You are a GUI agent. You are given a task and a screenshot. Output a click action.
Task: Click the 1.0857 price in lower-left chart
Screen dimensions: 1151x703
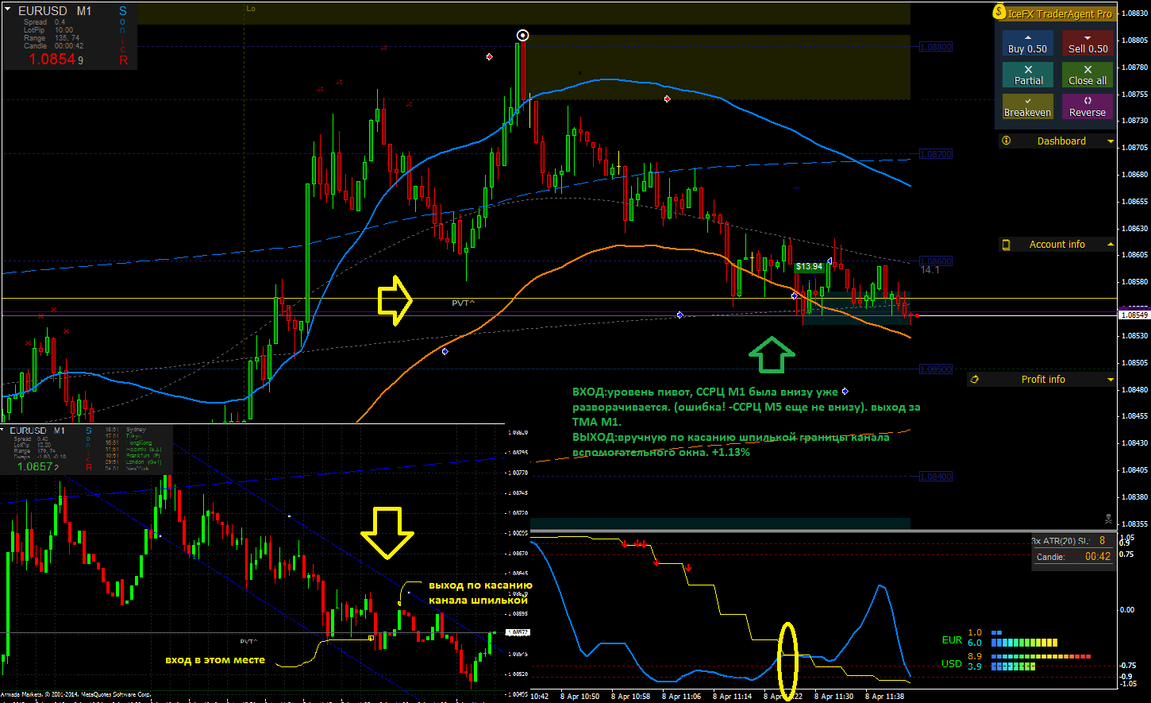[37, 466]
